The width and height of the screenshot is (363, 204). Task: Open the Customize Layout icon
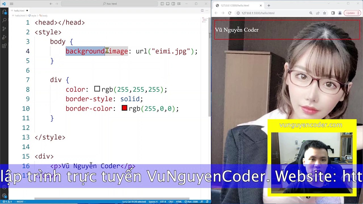click(179, 4)
